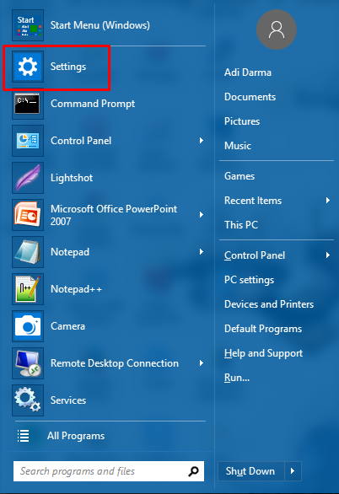339x494 pixels.
Task: Open the PowerPoint 2007 icon
Action: click(28, 215)
